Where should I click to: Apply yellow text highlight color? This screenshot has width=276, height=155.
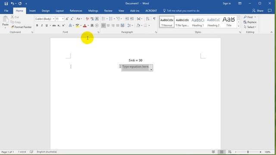[77, 25]
